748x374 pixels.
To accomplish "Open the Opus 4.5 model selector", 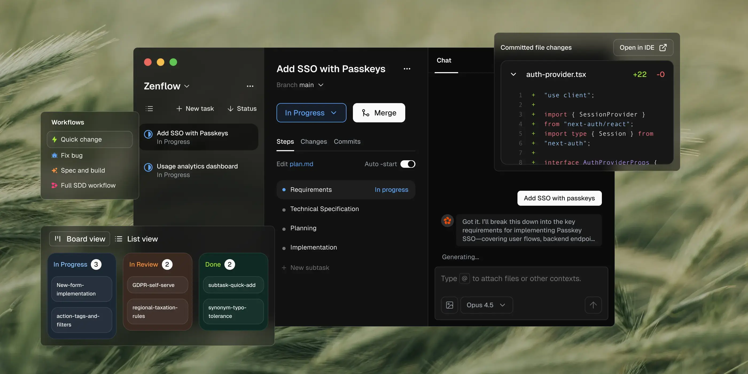I will click(x=486, y=305).
